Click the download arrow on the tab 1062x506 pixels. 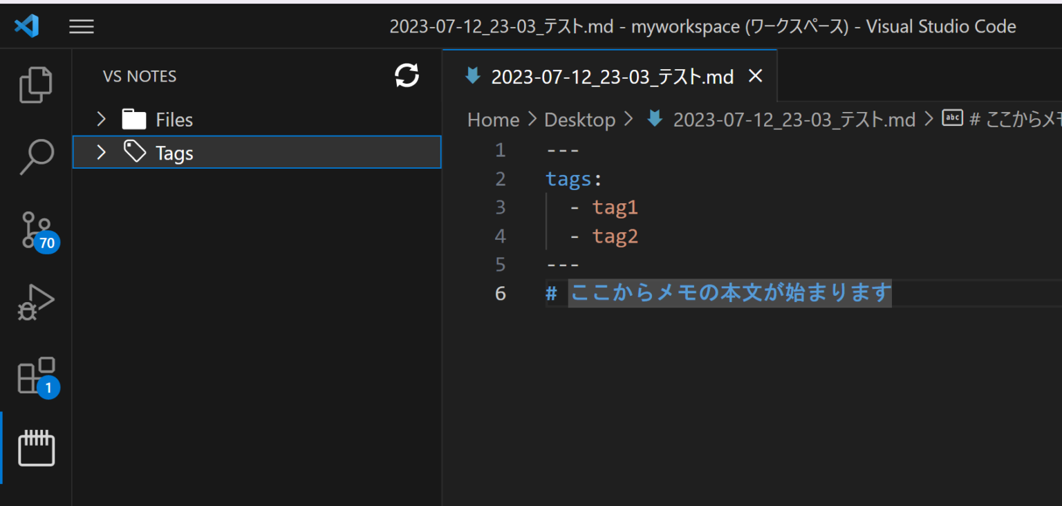472,76
